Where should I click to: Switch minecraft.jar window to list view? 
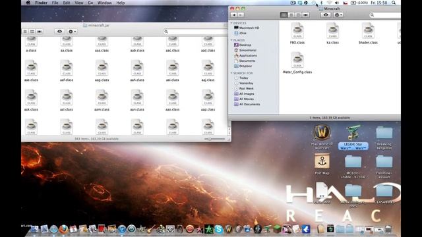point(25,32)
